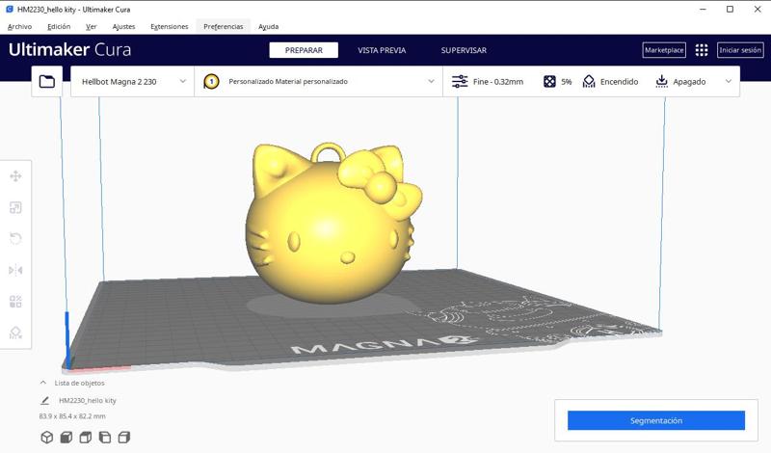Click the support Encendido icon
Image resolution: width=771 pixels, height=453 pixels.
tap(589, 82)
